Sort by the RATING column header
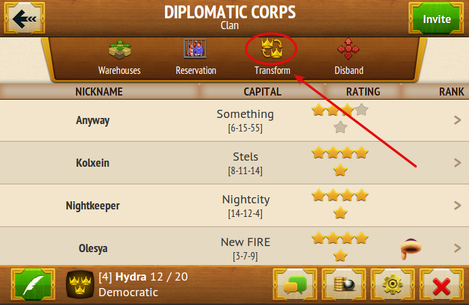 coord(363,91)
